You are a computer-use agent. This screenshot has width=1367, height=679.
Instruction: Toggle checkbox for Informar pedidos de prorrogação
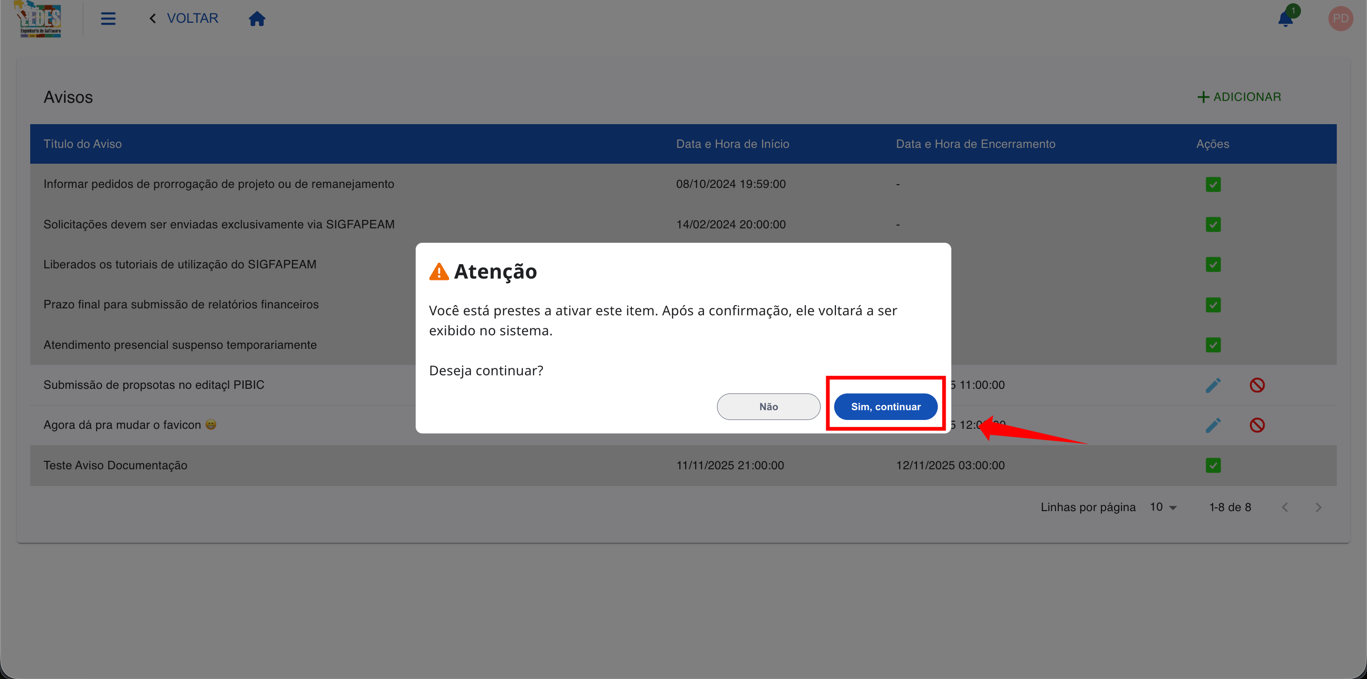point(1213,184)
